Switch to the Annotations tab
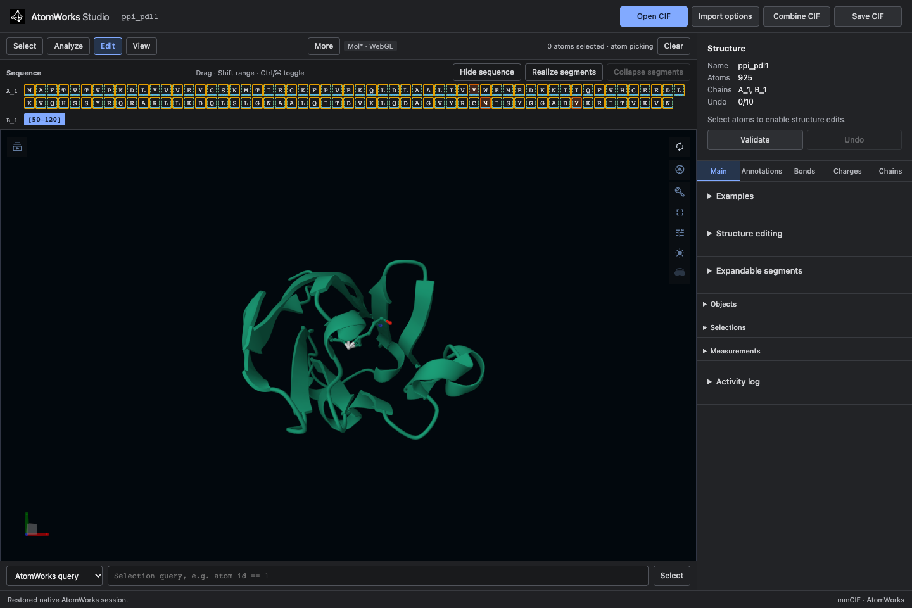The width and height of the screenshot is (912, 608). (x=761, y=171)
